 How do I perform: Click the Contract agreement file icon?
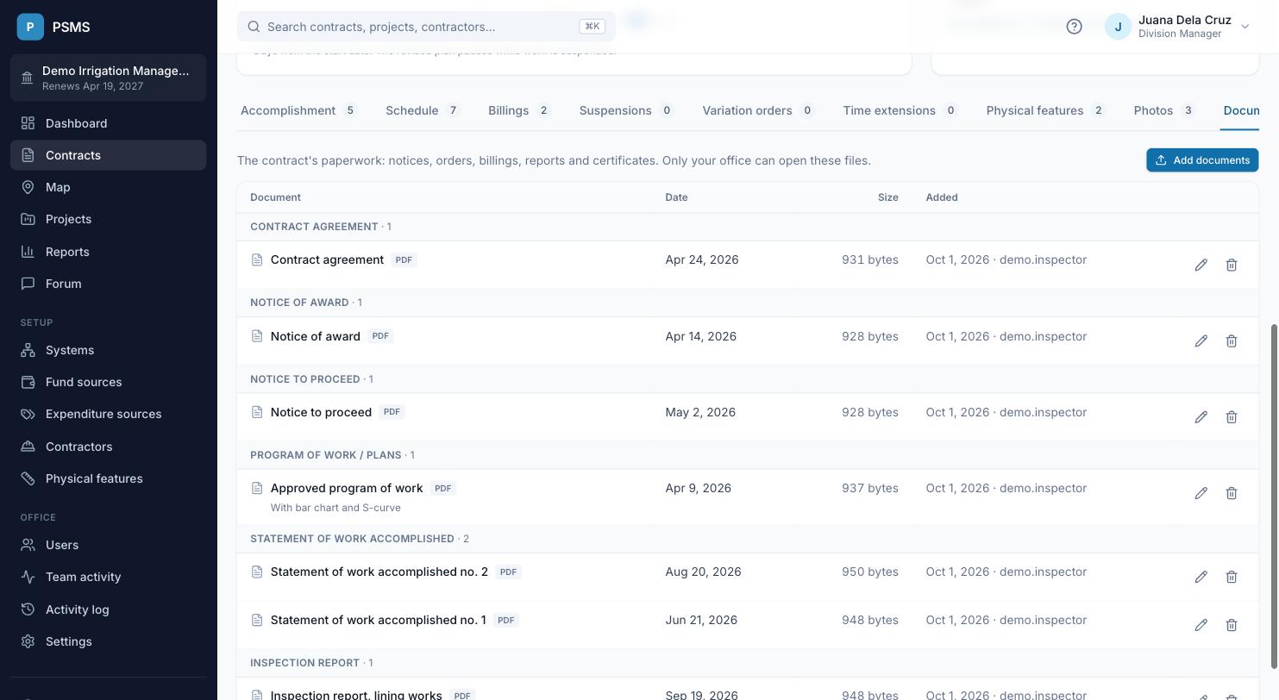coord(257,259)
